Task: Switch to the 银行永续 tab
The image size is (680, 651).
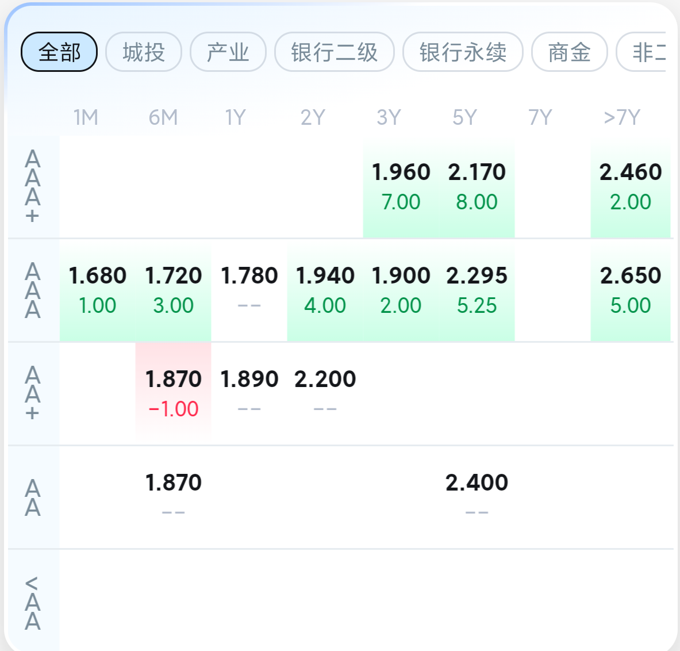Action: coord(463,52)
